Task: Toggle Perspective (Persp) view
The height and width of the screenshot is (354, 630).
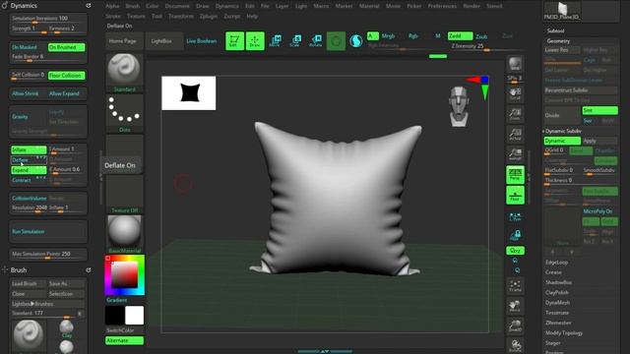Action: (515, 175)
